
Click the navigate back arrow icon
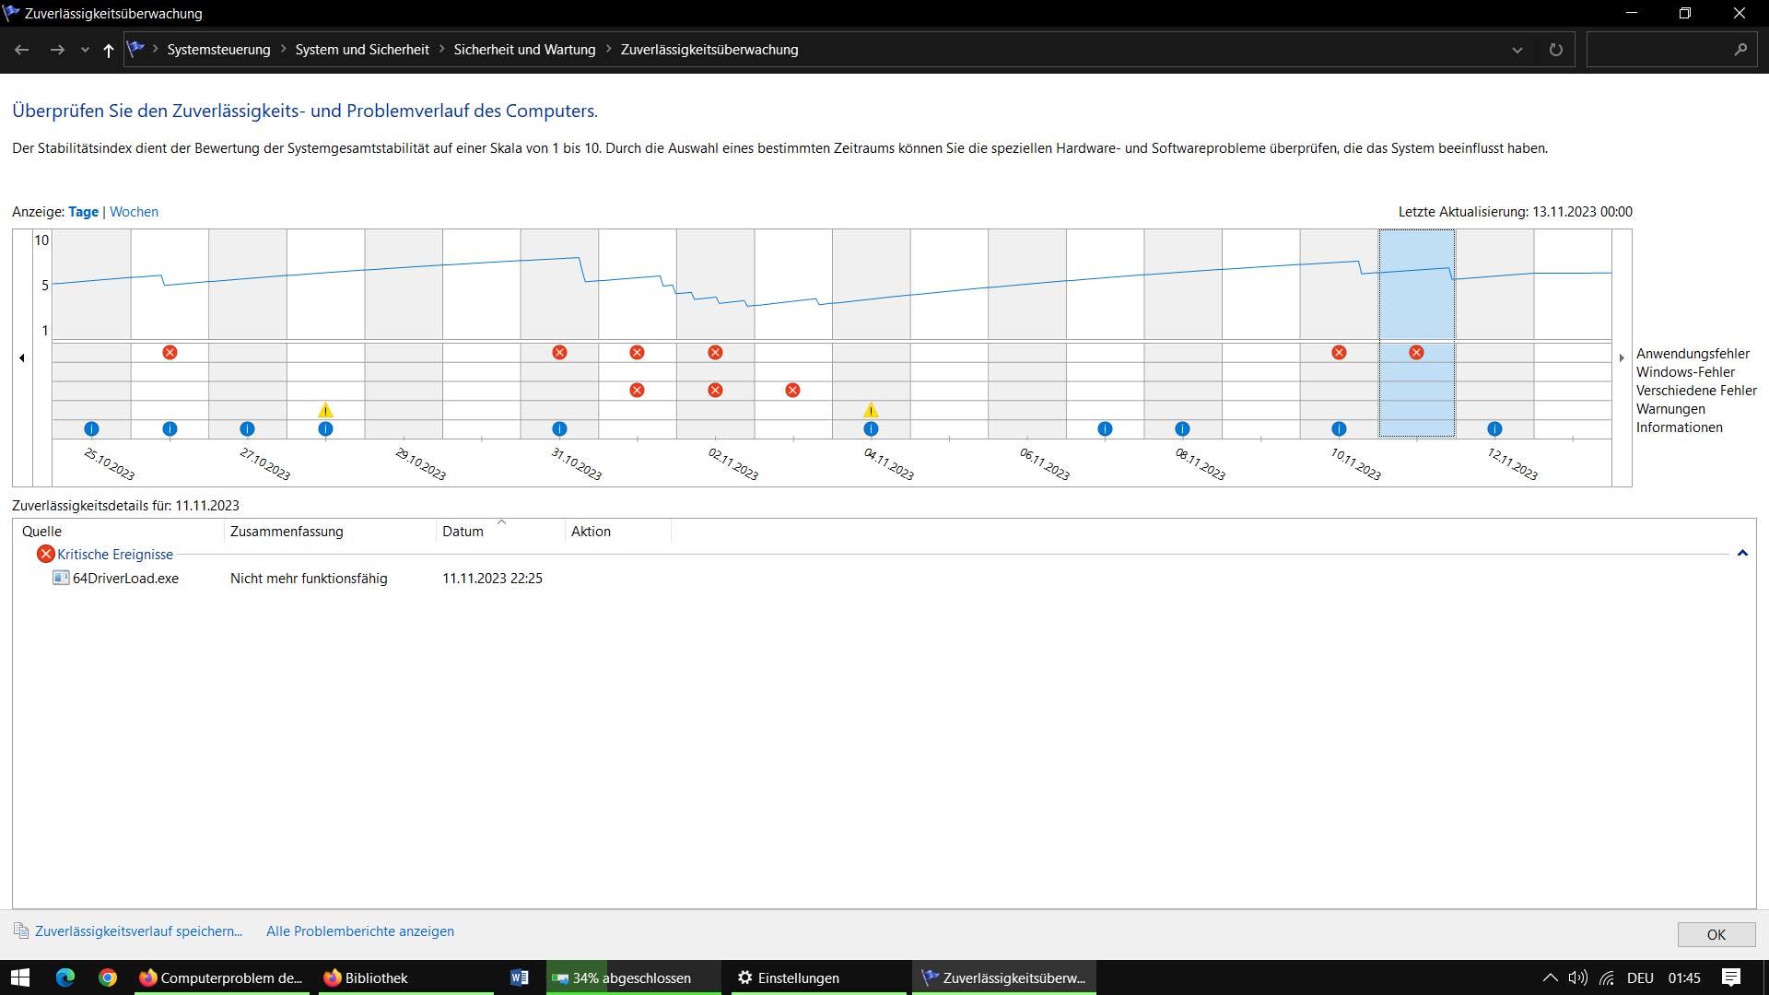[22, 50]
